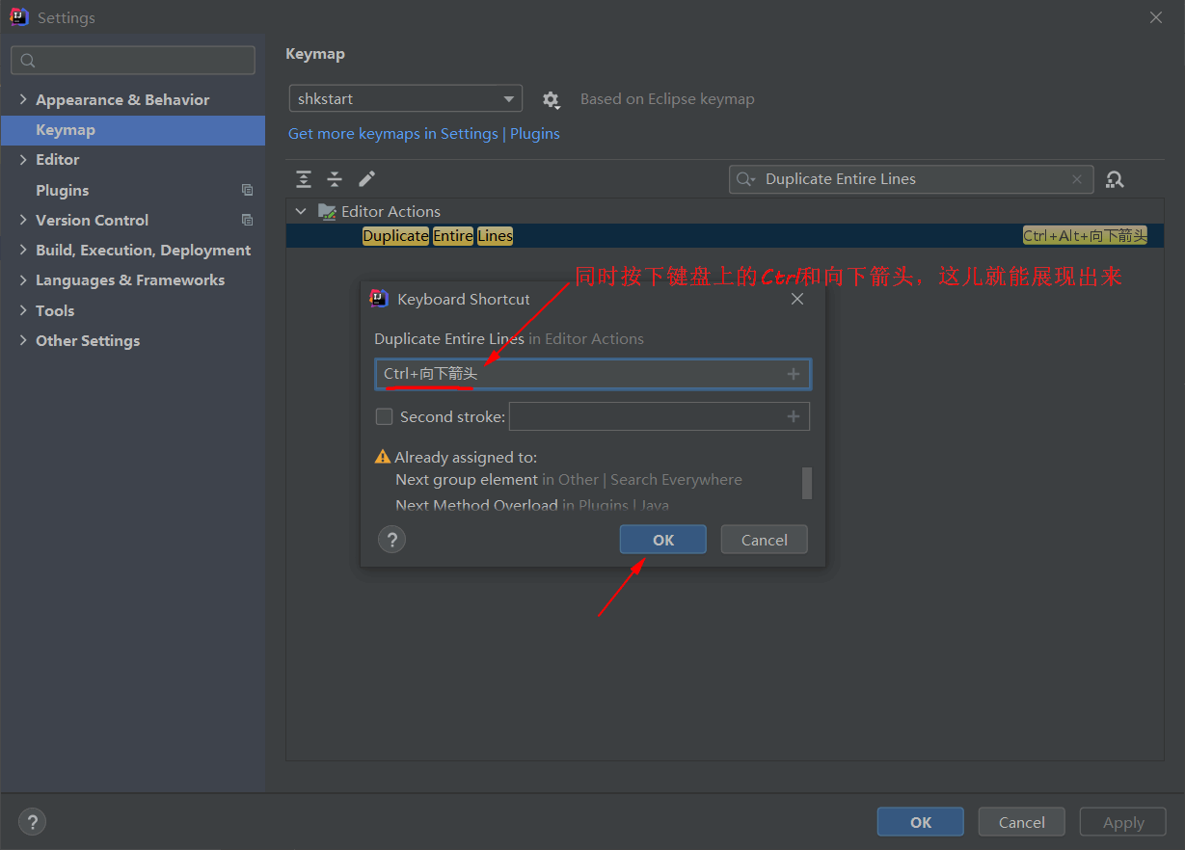Click the Apply button
The width and height of the screenshot is (1185, 850).
[1123, 822]
